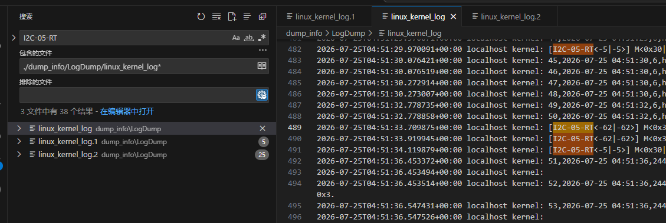Click the 0x3. wrapped text
This screenshot has width=666, height=223.
click(x=326, y=194)
